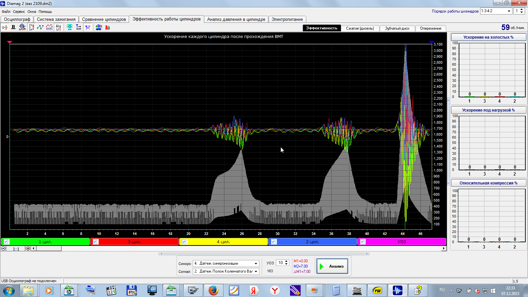Toggle the 4 цил. checkbox
This screenshot has height=297, width=528.
tap(184, 242)
